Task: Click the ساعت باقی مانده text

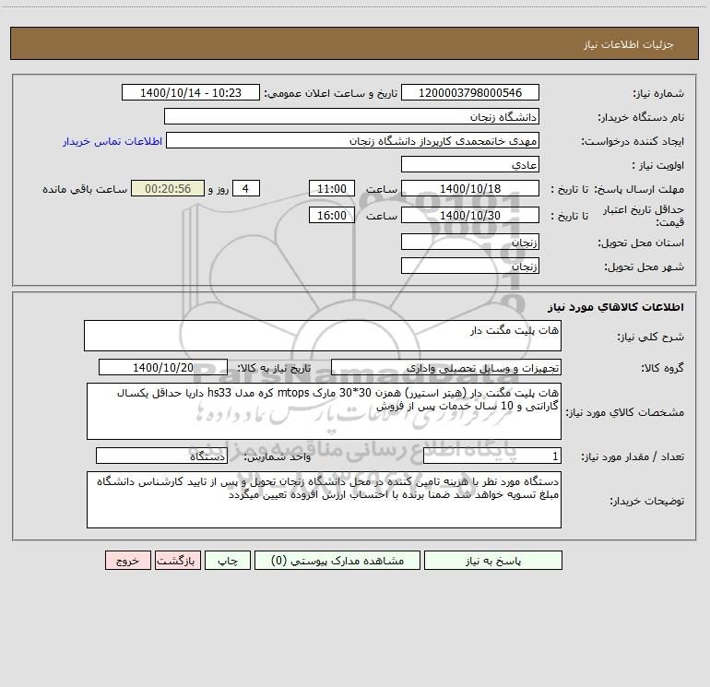Action: pyautogui.click(x=85, y=189)
